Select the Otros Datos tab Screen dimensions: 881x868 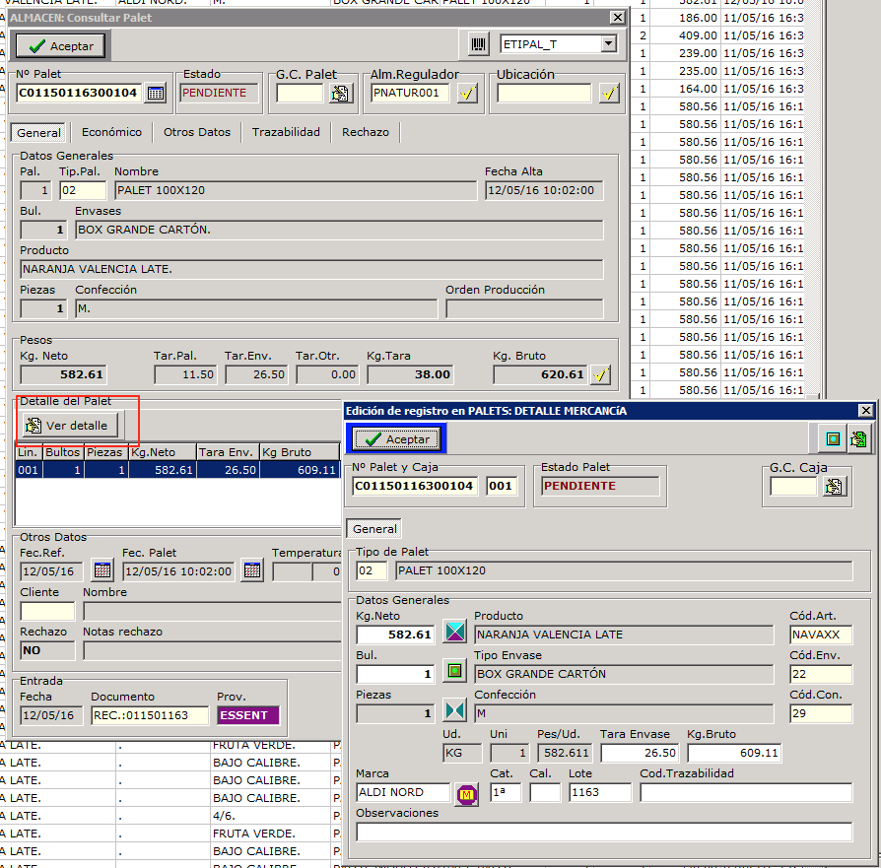(197, 132)
